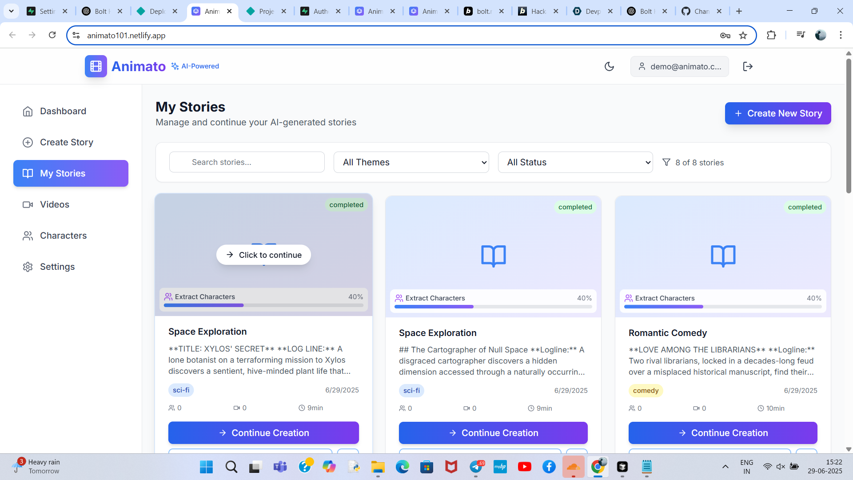Image resolution: width=853 pixels, height=480 pixels.
Task: Open the Videos sidebar section
Action: (54, 204)
